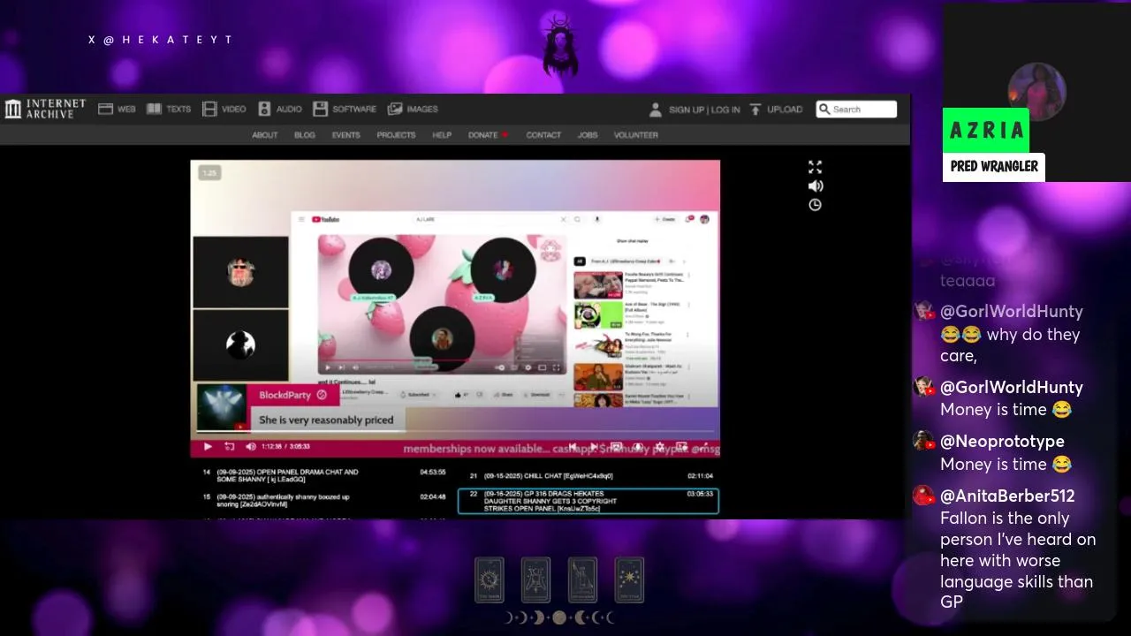Click the YouTube logo inside the video
This screenshot has height=636, width=1131.
pyautogui.click(x=325, y=219)
